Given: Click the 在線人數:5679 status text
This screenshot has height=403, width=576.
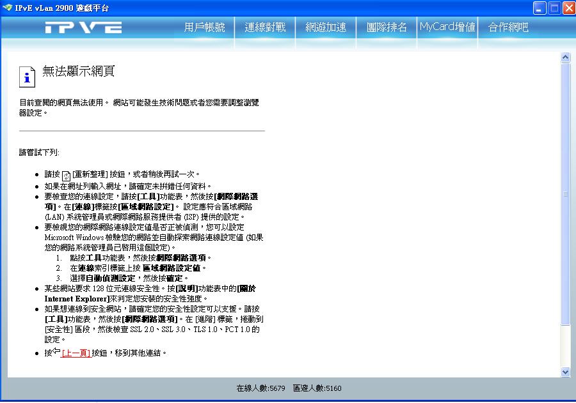Looking at the screenshot, I should coord(261,388).
